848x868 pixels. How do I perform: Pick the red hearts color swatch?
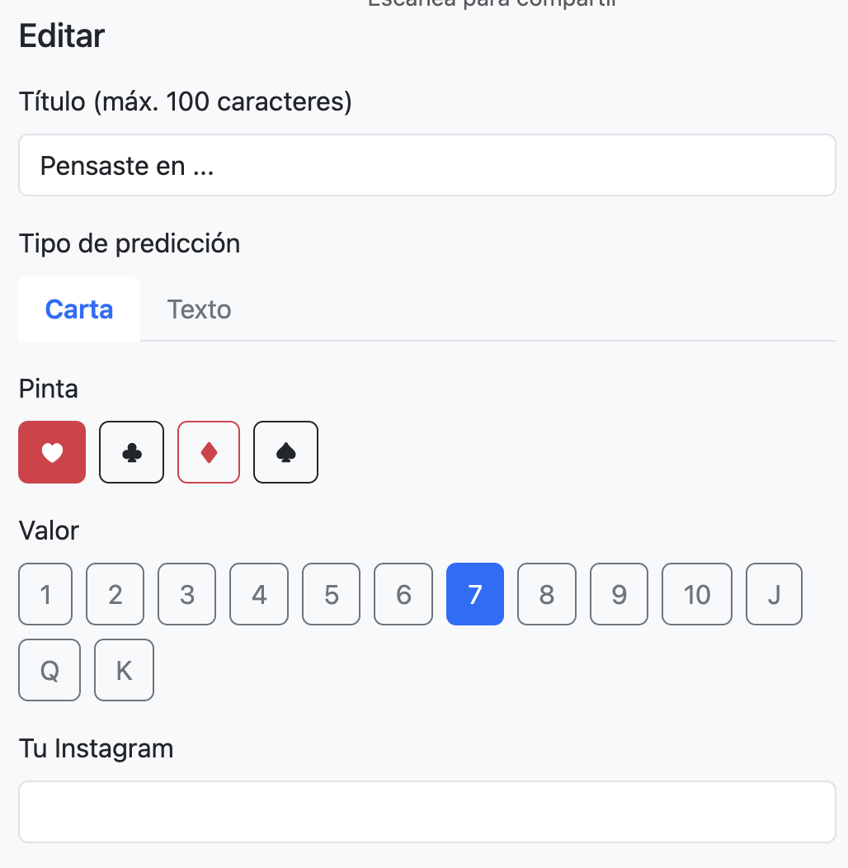tap(52, 452)
